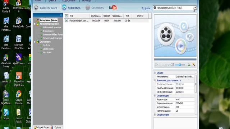
Task: Stop the preview with the square stop button
Action: pos(161,64)
